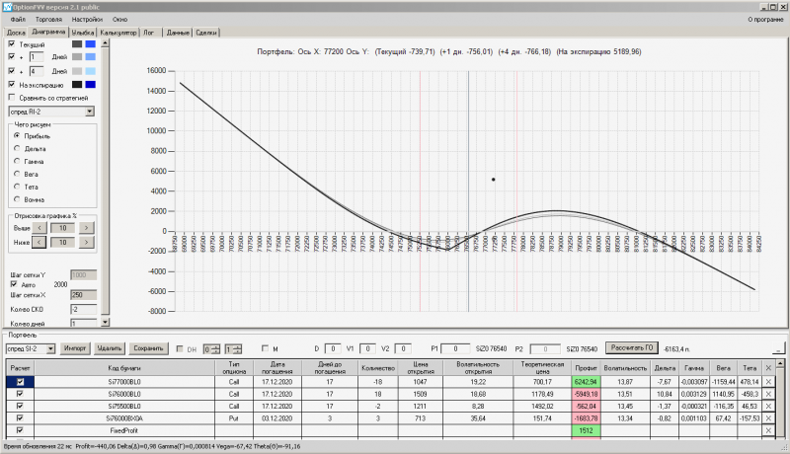
Task: Pick the Текущий line blue color swatch
Action: [x=90, y=44]
